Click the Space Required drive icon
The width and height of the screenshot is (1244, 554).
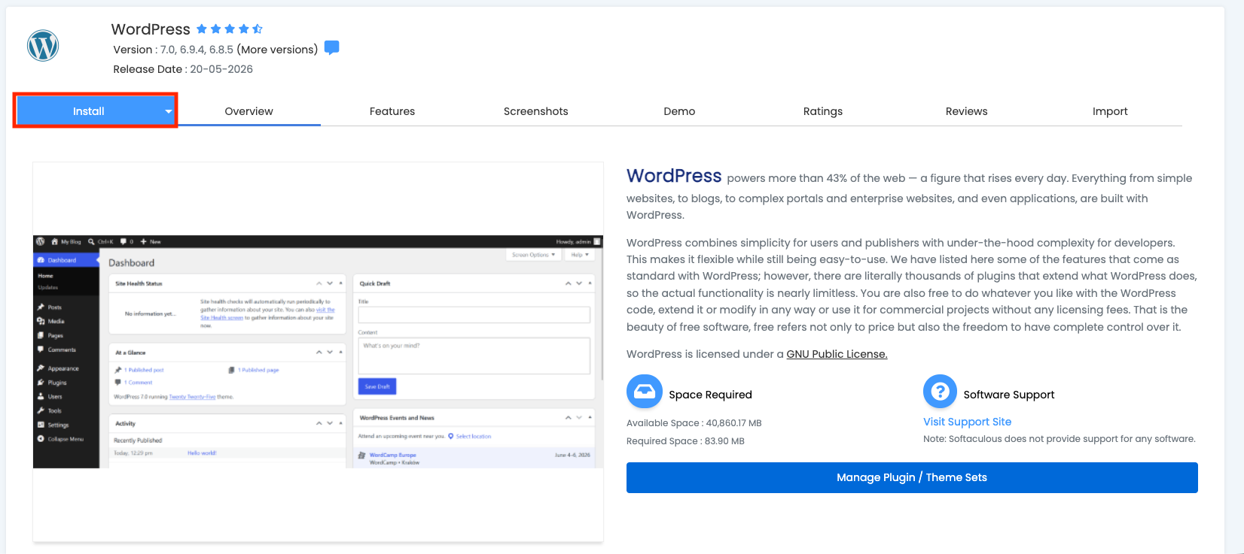[x=645, y=392]
